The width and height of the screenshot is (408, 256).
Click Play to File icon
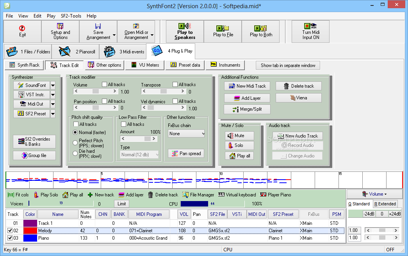tap(223, 28)
